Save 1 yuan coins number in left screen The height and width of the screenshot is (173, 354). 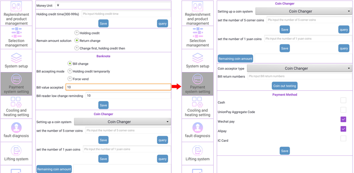click(103, 158)
